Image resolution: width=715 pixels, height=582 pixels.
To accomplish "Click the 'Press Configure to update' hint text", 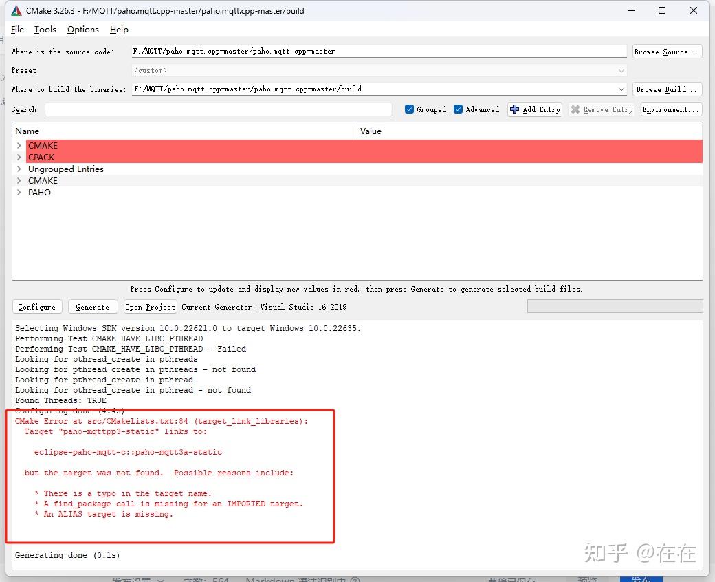I will [x=356, y=289].
